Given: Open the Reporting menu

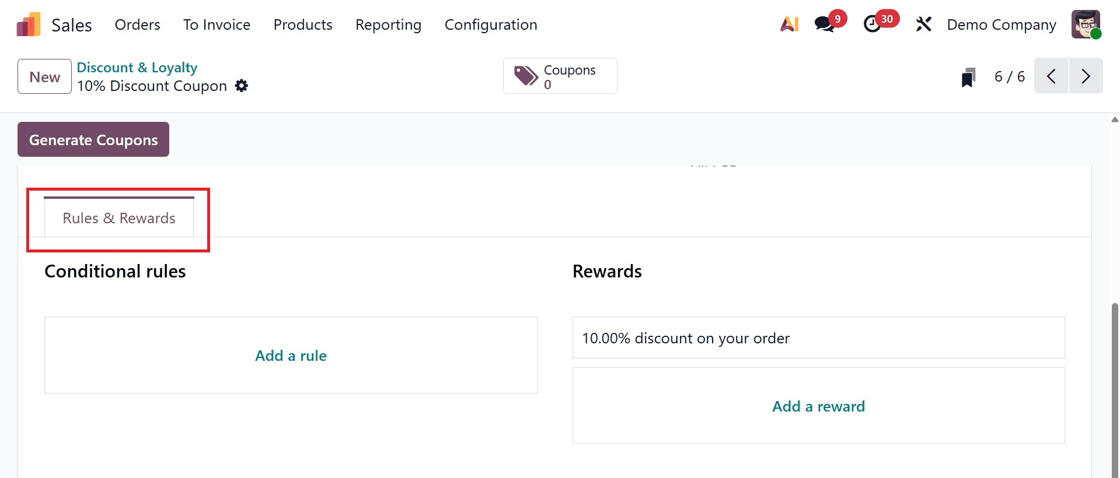Looking at the screenshot, I should click(388, 24).
